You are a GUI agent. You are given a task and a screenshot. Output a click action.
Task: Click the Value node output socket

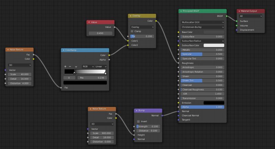pyautogui.click(x=114, y=27)
